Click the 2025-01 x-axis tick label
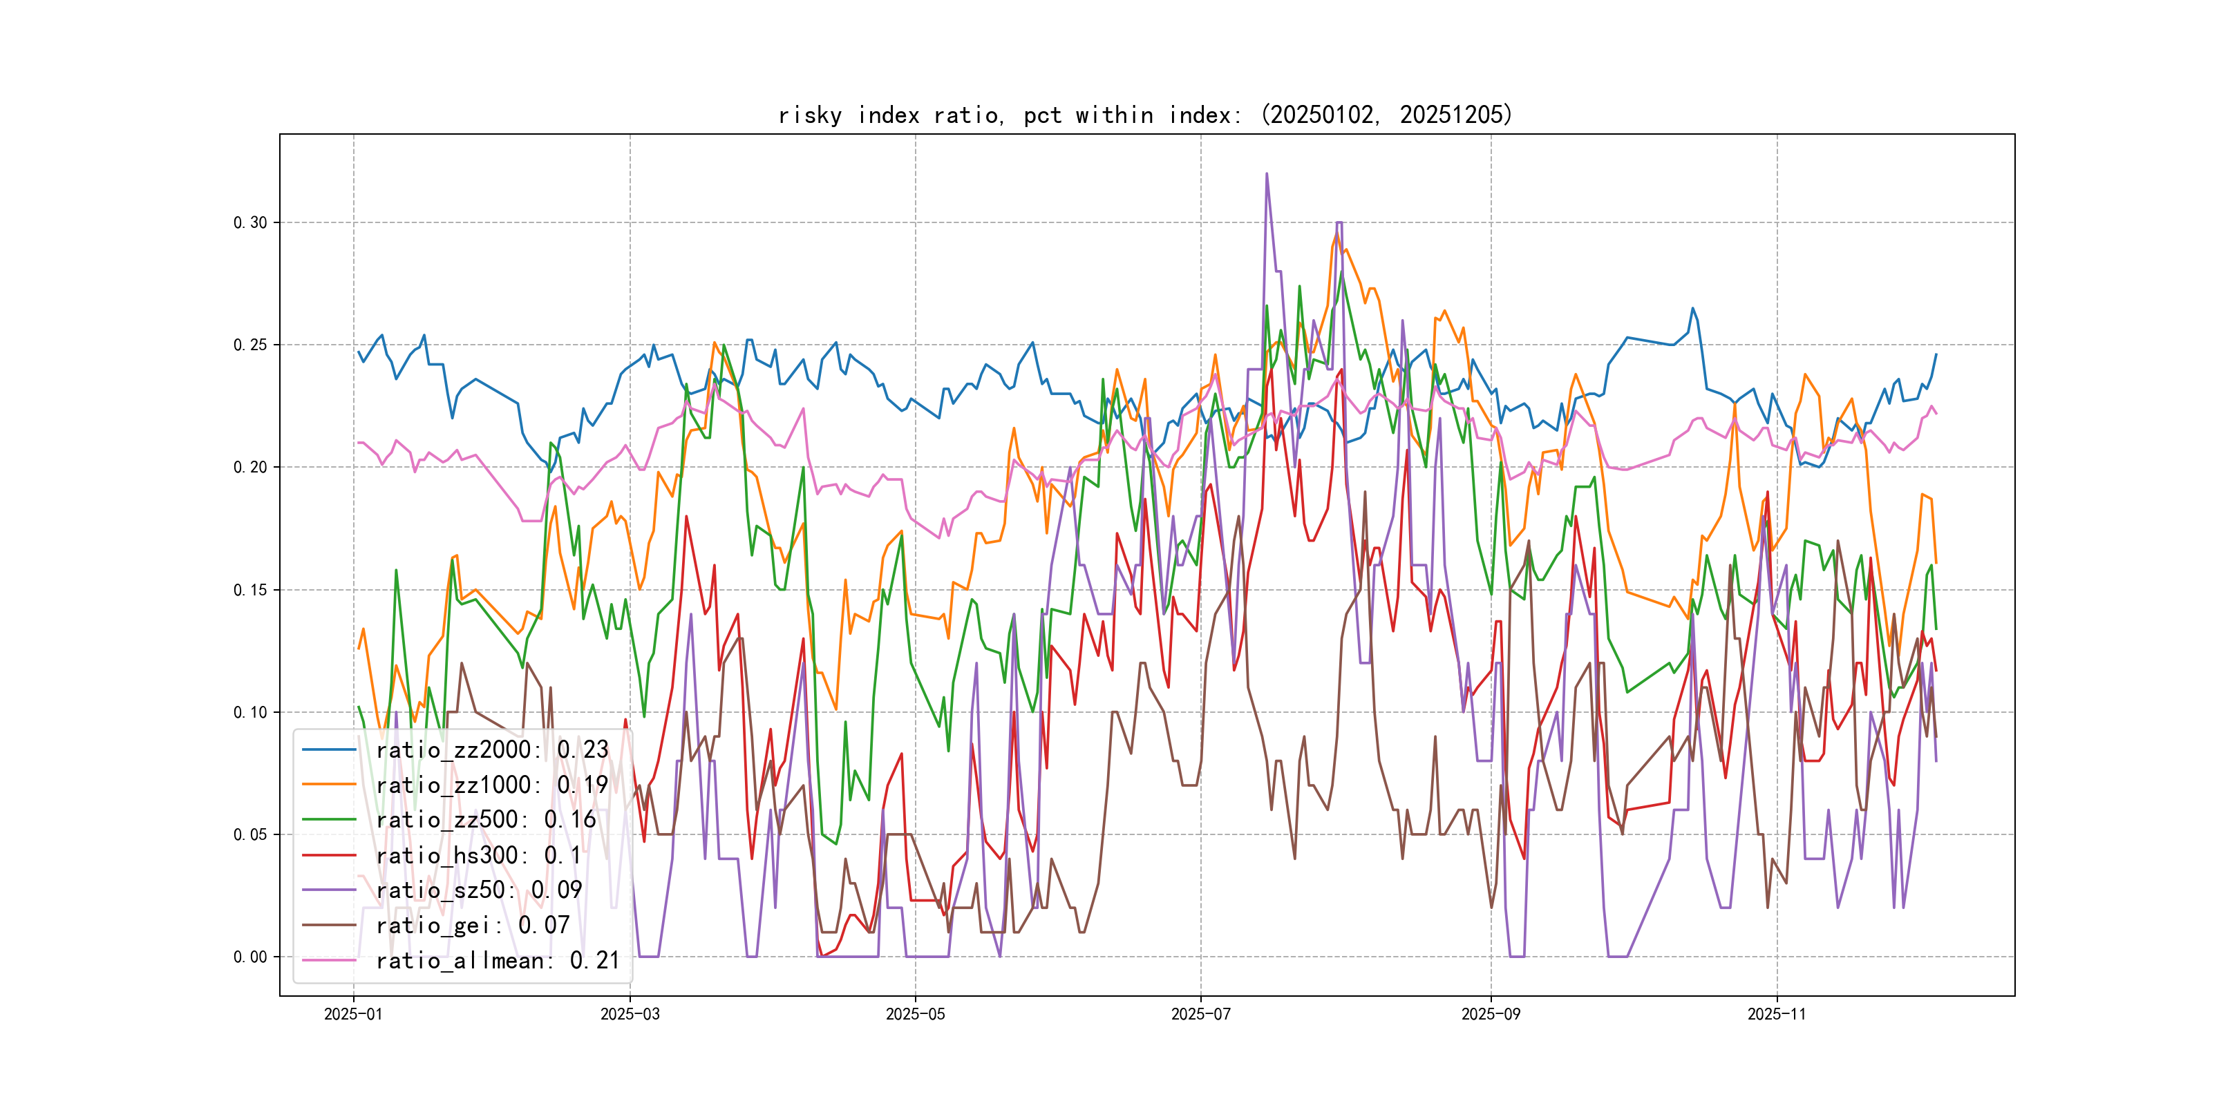This screenshot has width=2239, height=1119. point(353,1015)
